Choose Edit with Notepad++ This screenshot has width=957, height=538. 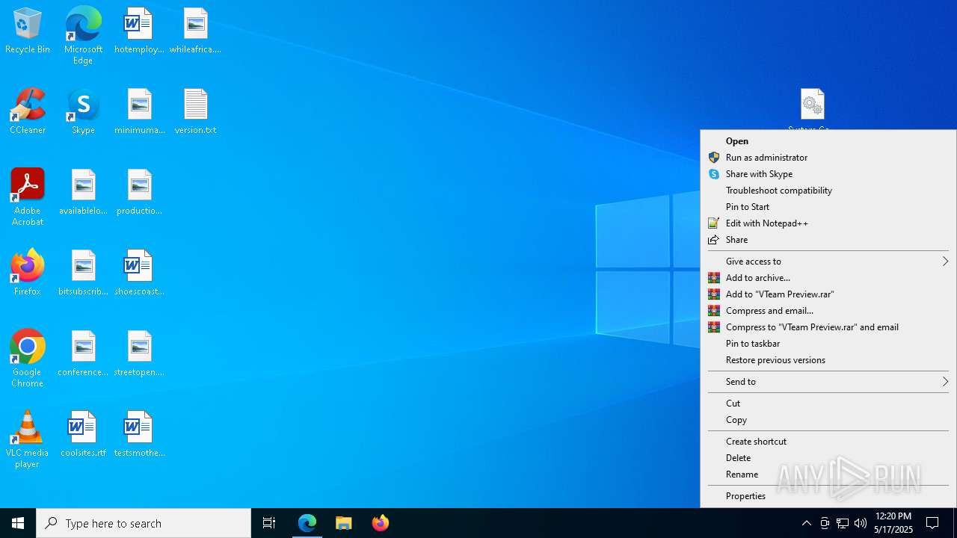(828, 223)
